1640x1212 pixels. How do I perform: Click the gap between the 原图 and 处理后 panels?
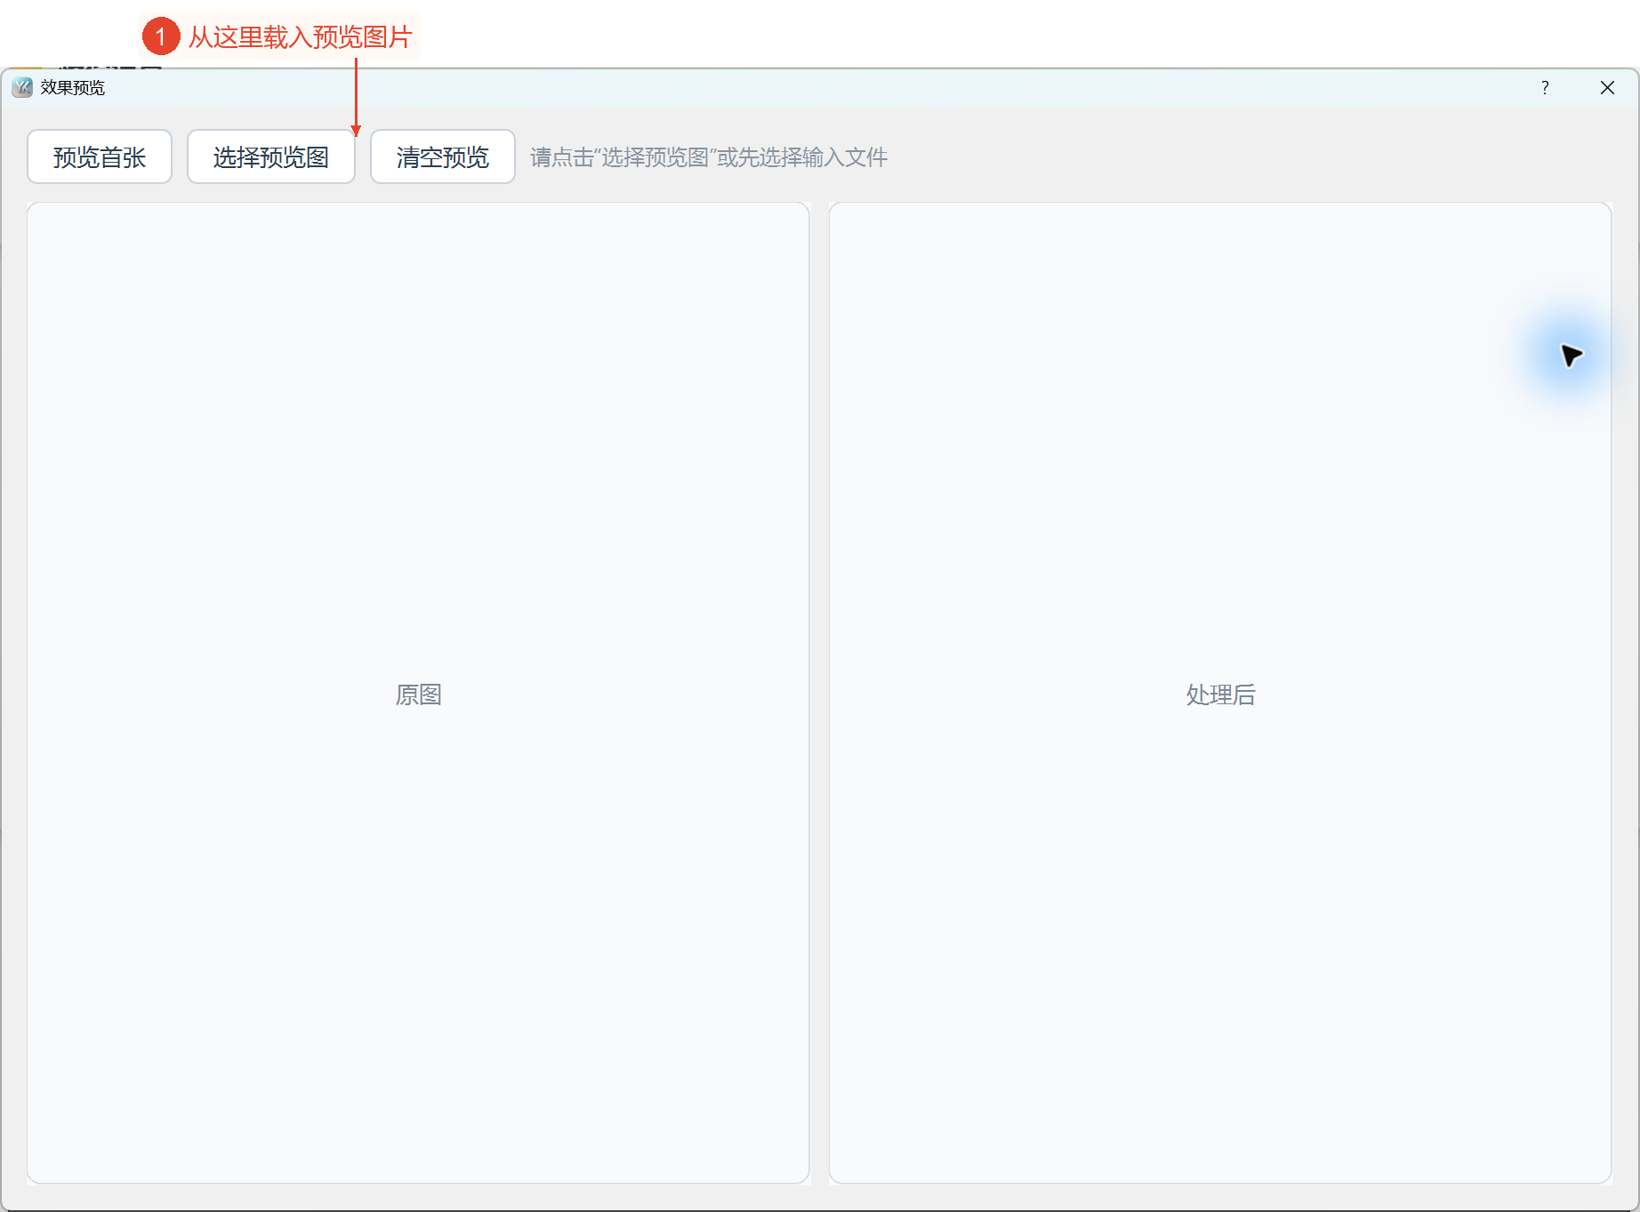click(x=819, y=693)
